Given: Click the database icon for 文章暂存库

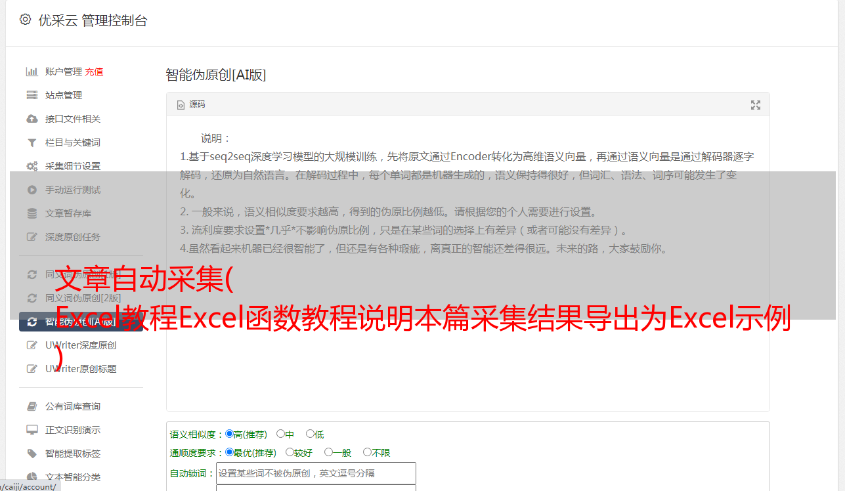Looking at the screenshot, I should tap(32, 213).
